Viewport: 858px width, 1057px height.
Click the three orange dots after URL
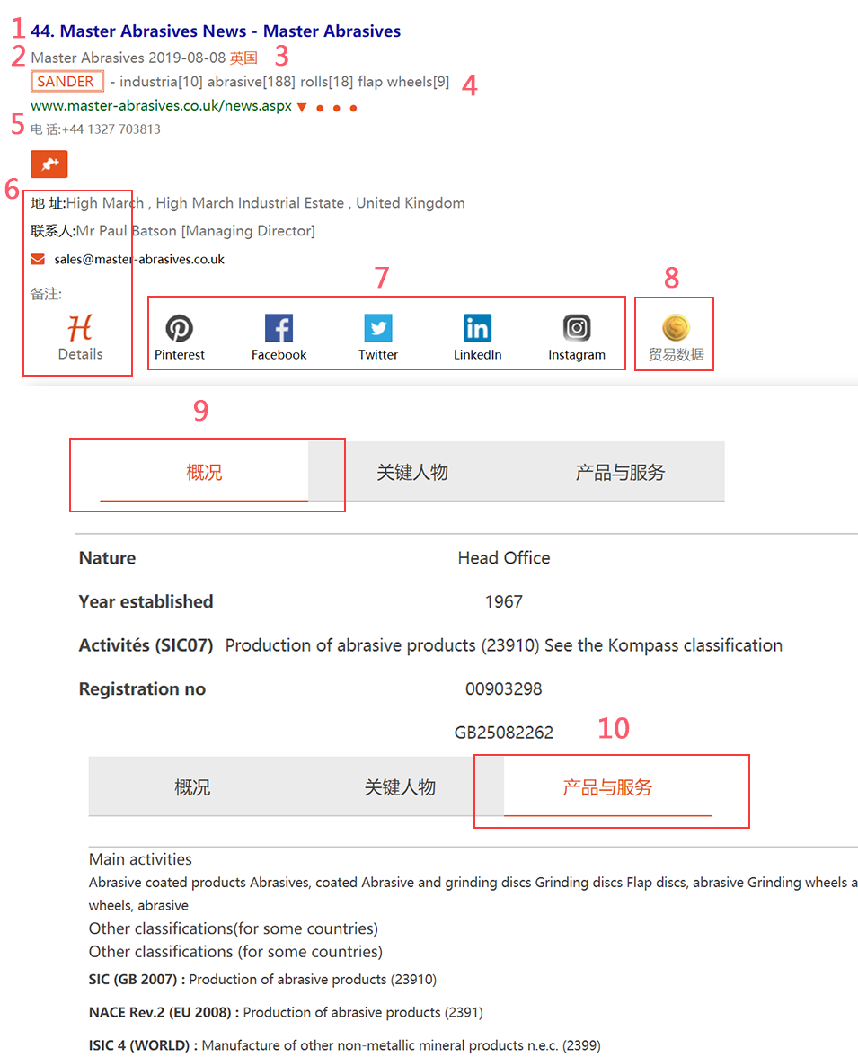[336, 108]
